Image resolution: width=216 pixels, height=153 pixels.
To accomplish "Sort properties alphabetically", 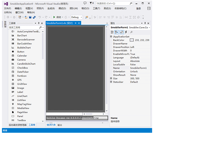I will [116, 32].
